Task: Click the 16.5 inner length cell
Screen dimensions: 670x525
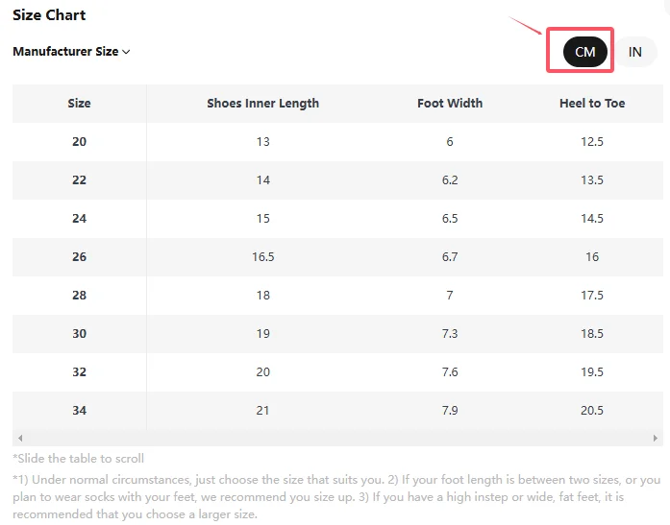Action: coord(262,257)
